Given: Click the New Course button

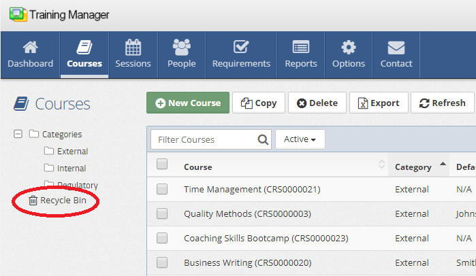Looking at the screenshot, I should 188,103.
